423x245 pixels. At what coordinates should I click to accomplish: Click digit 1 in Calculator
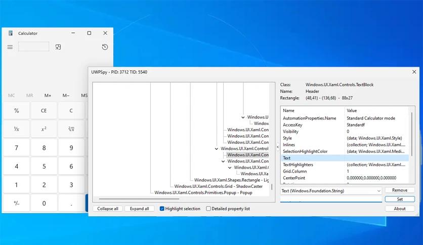click(x=17, y=185)
